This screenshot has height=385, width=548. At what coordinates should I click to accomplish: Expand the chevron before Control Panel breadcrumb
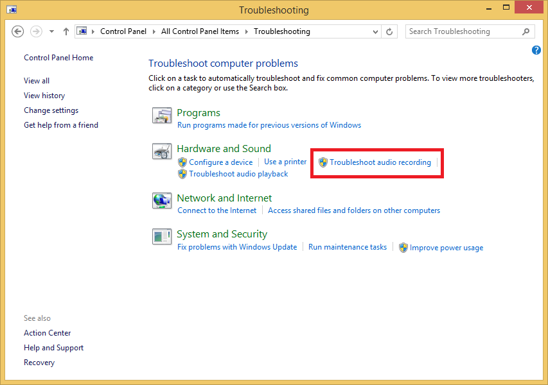coord(93,31)
